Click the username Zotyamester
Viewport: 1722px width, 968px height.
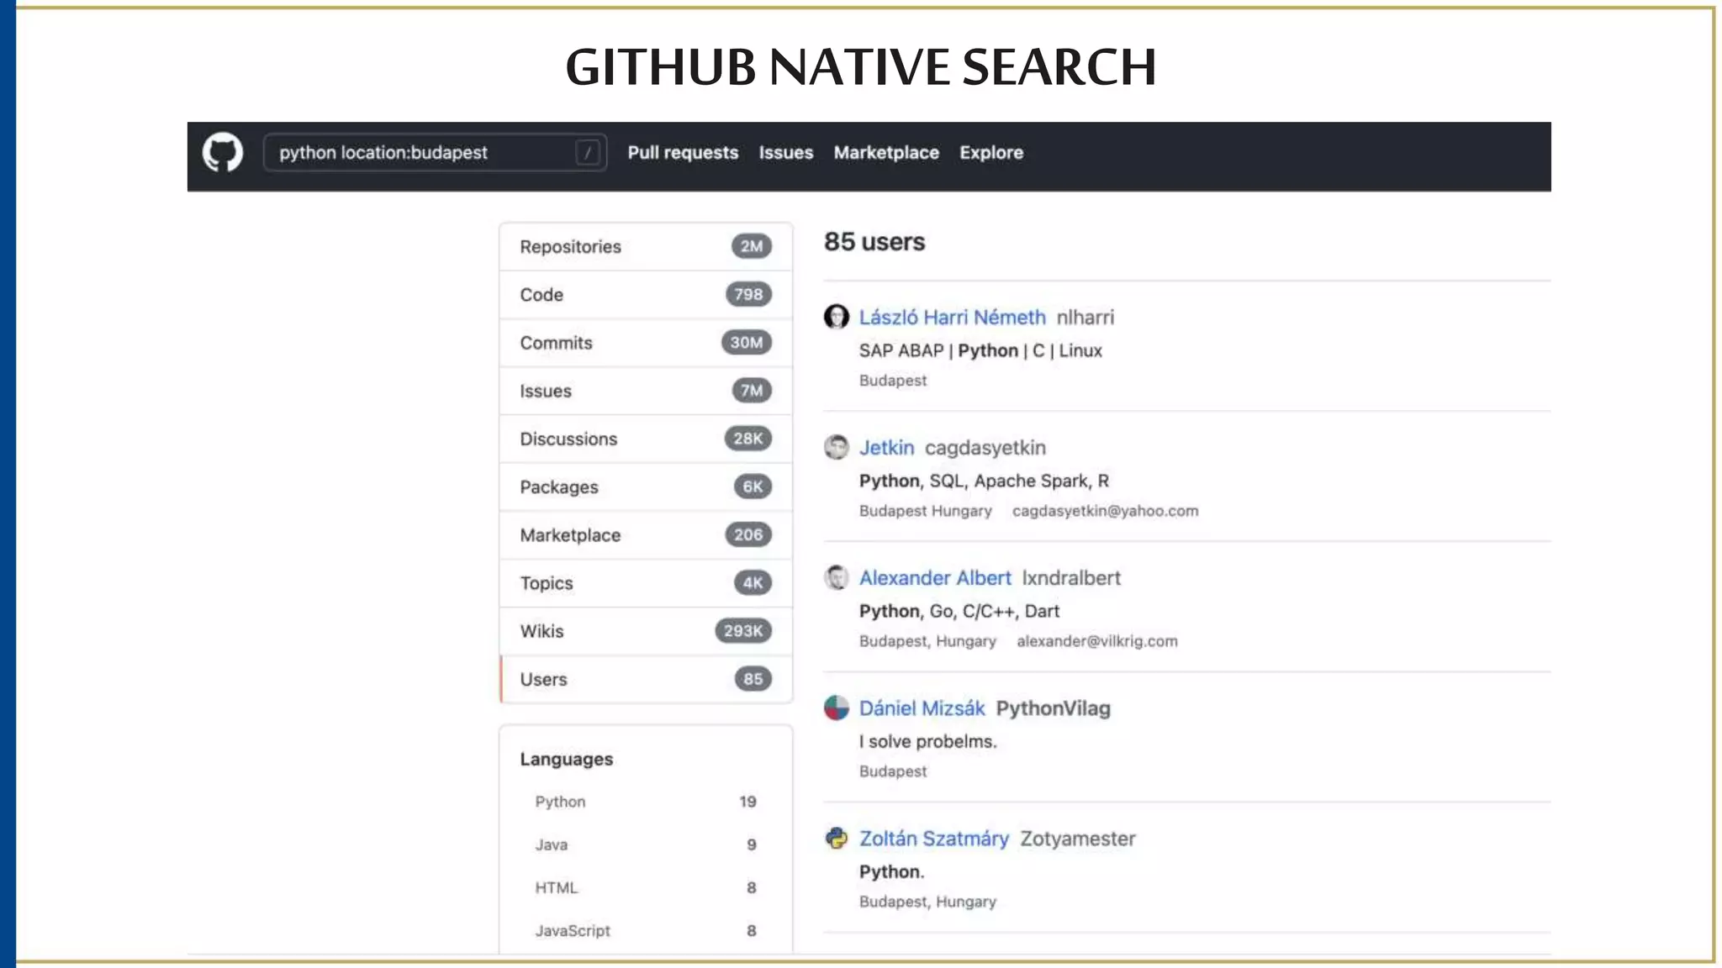[x=1077, y=839]
